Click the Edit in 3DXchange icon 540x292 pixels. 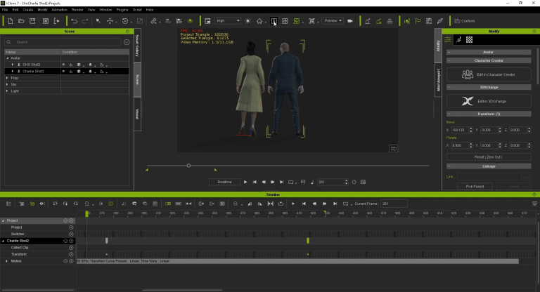468,101
